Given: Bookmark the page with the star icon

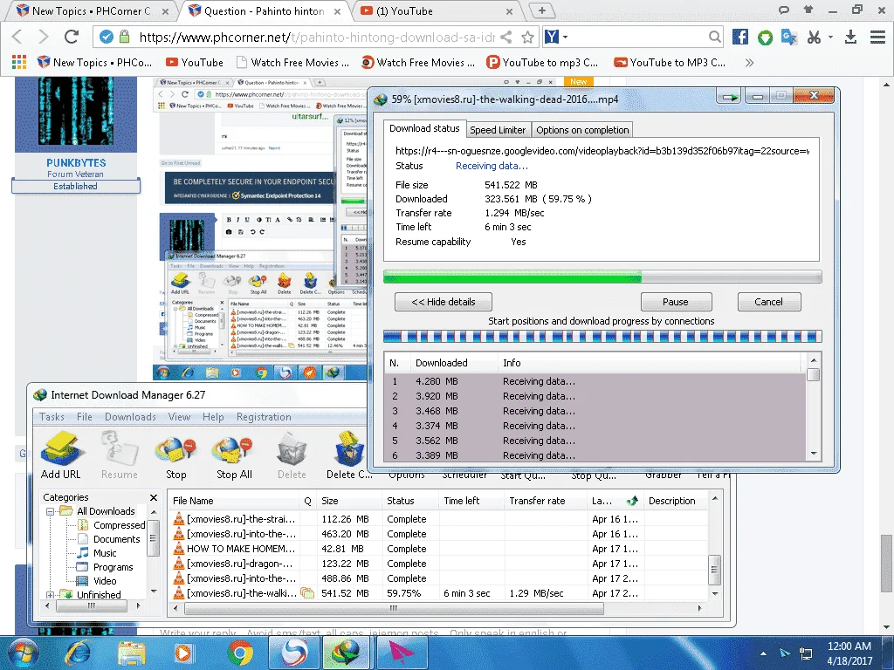Looking at the screenshot, I should pos(528,38).
